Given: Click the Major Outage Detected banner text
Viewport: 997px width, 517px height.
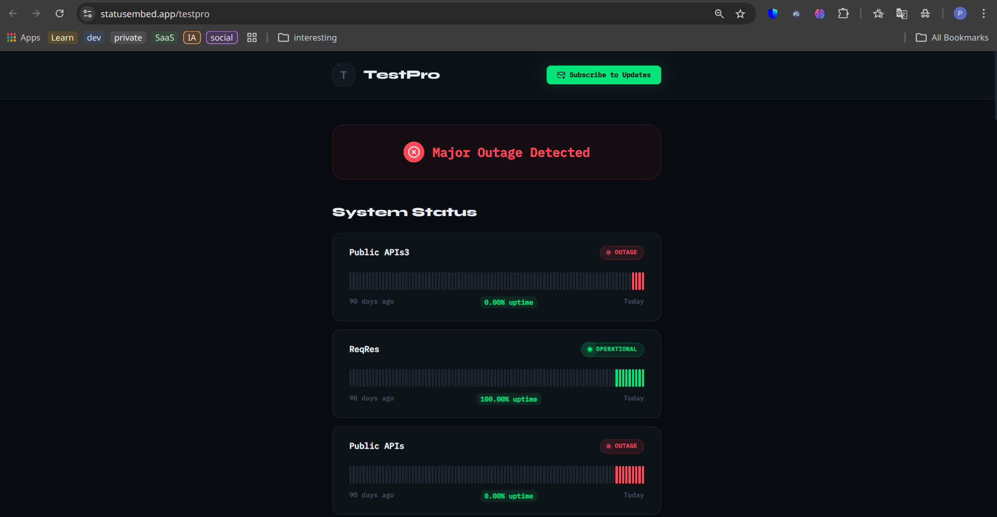Looking at the screenshot, I should (x=511, y=153).
